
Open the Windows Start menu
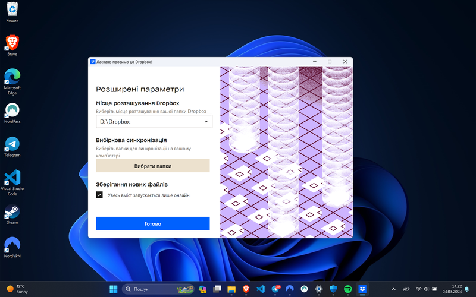113,289
